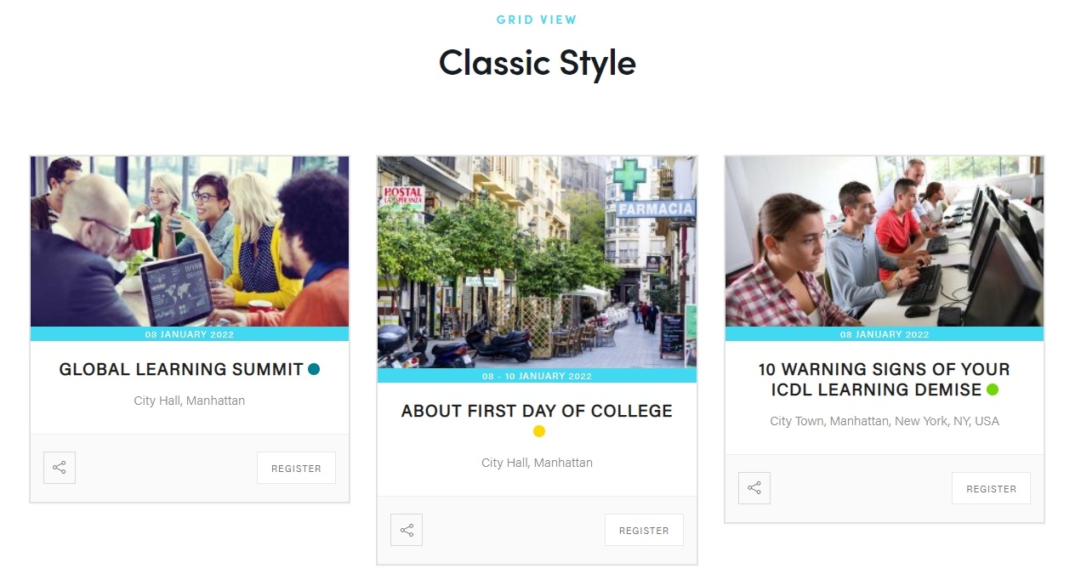Share the Global Learning Summit event
Screen dimensions: 1081x580
(x=60, y=468)
